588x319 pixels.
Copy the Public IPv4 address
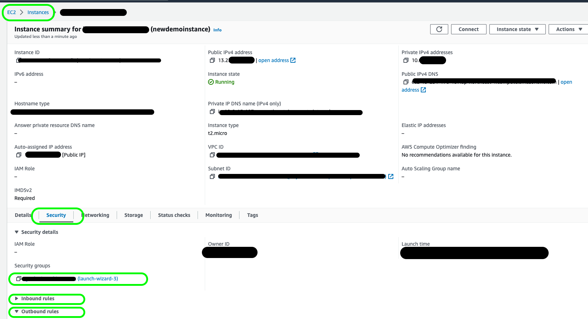tap(212, 60)
